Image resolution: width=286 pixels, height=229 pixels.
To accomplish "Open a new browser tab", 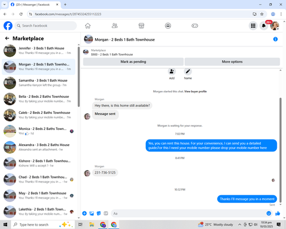I will tap(65, 5).
